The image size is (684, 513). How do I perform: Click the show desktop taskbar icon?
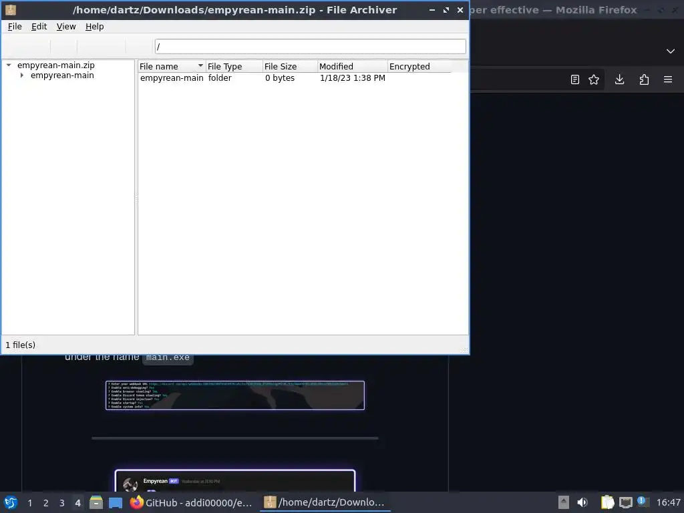pyautogui.click(x=115, y=502)
